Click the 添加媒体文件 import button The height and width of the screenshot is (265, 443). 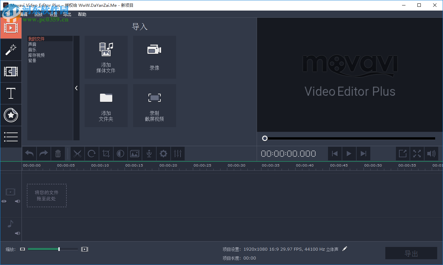tap(106, 57)
